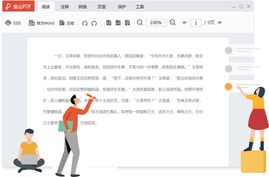Rotate page counterclockwise
Screen dimensions: 269x177
[x=85, y=23]
